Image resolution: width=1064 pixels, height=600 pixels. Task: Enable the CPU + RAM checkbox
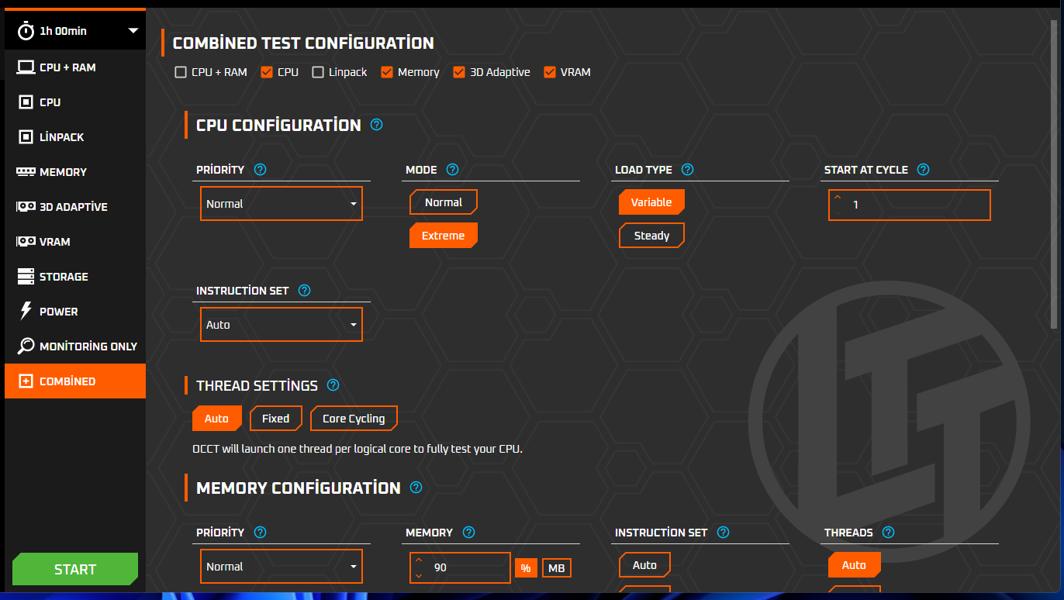181,72
